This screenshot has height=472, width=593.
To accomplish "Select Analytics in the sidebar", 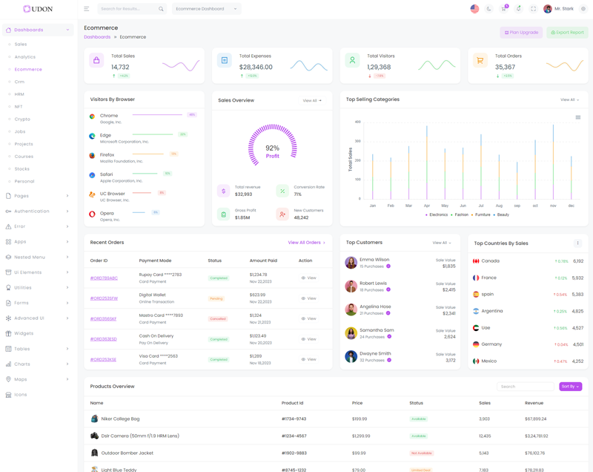I will tap(25, 57).
